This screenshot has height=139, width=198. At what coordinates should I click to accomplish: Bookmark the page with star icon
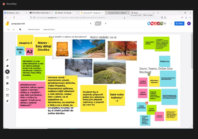(x=165, y=18)
